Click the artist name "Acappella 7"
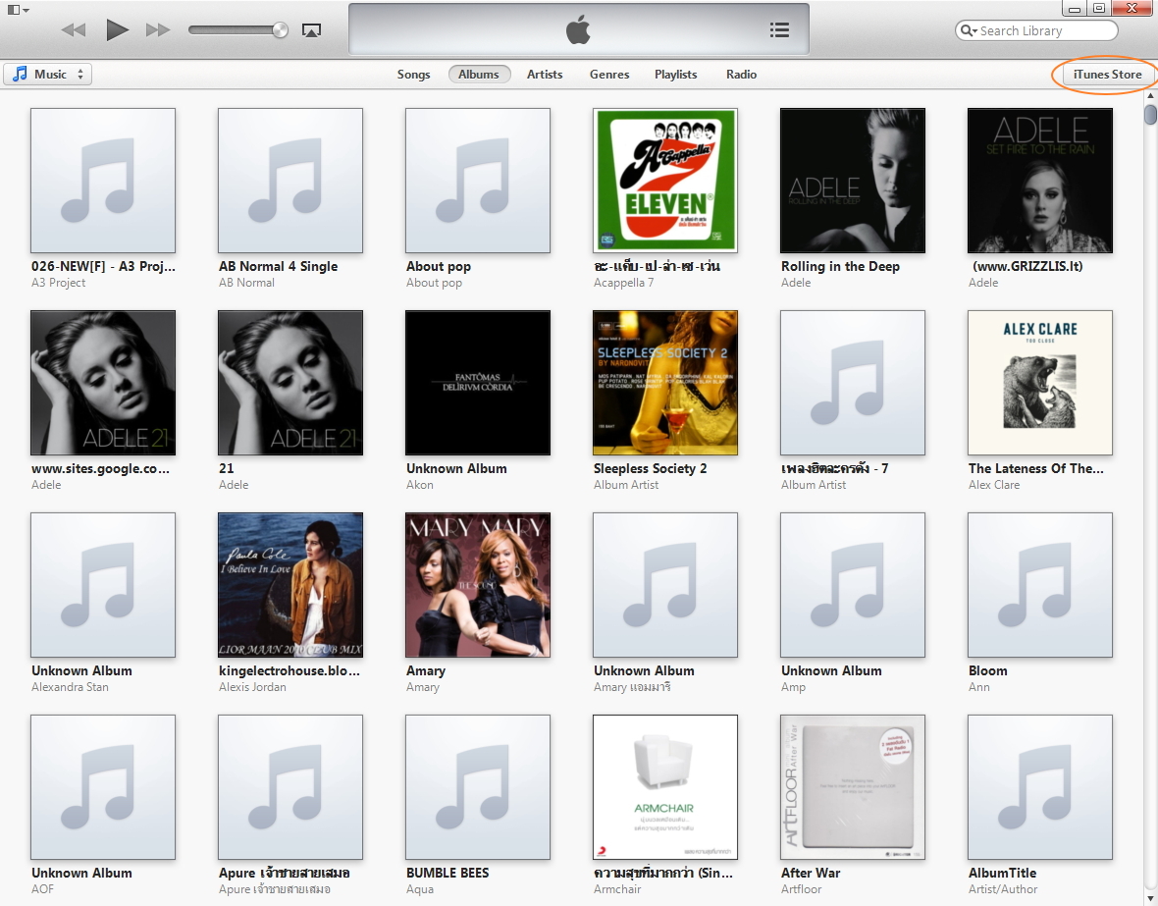The height and width of the screenshot is (906, 1158). click(x=623, y=283)
